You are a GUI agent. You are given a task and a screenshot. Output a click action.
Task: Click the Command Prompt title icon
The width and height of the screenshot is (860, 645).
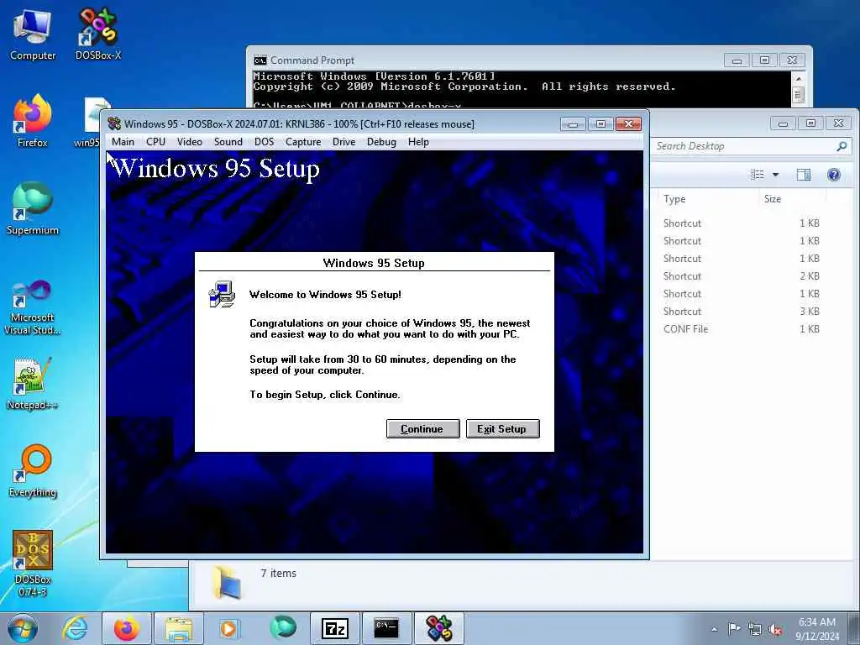click(x=260, y=60)
